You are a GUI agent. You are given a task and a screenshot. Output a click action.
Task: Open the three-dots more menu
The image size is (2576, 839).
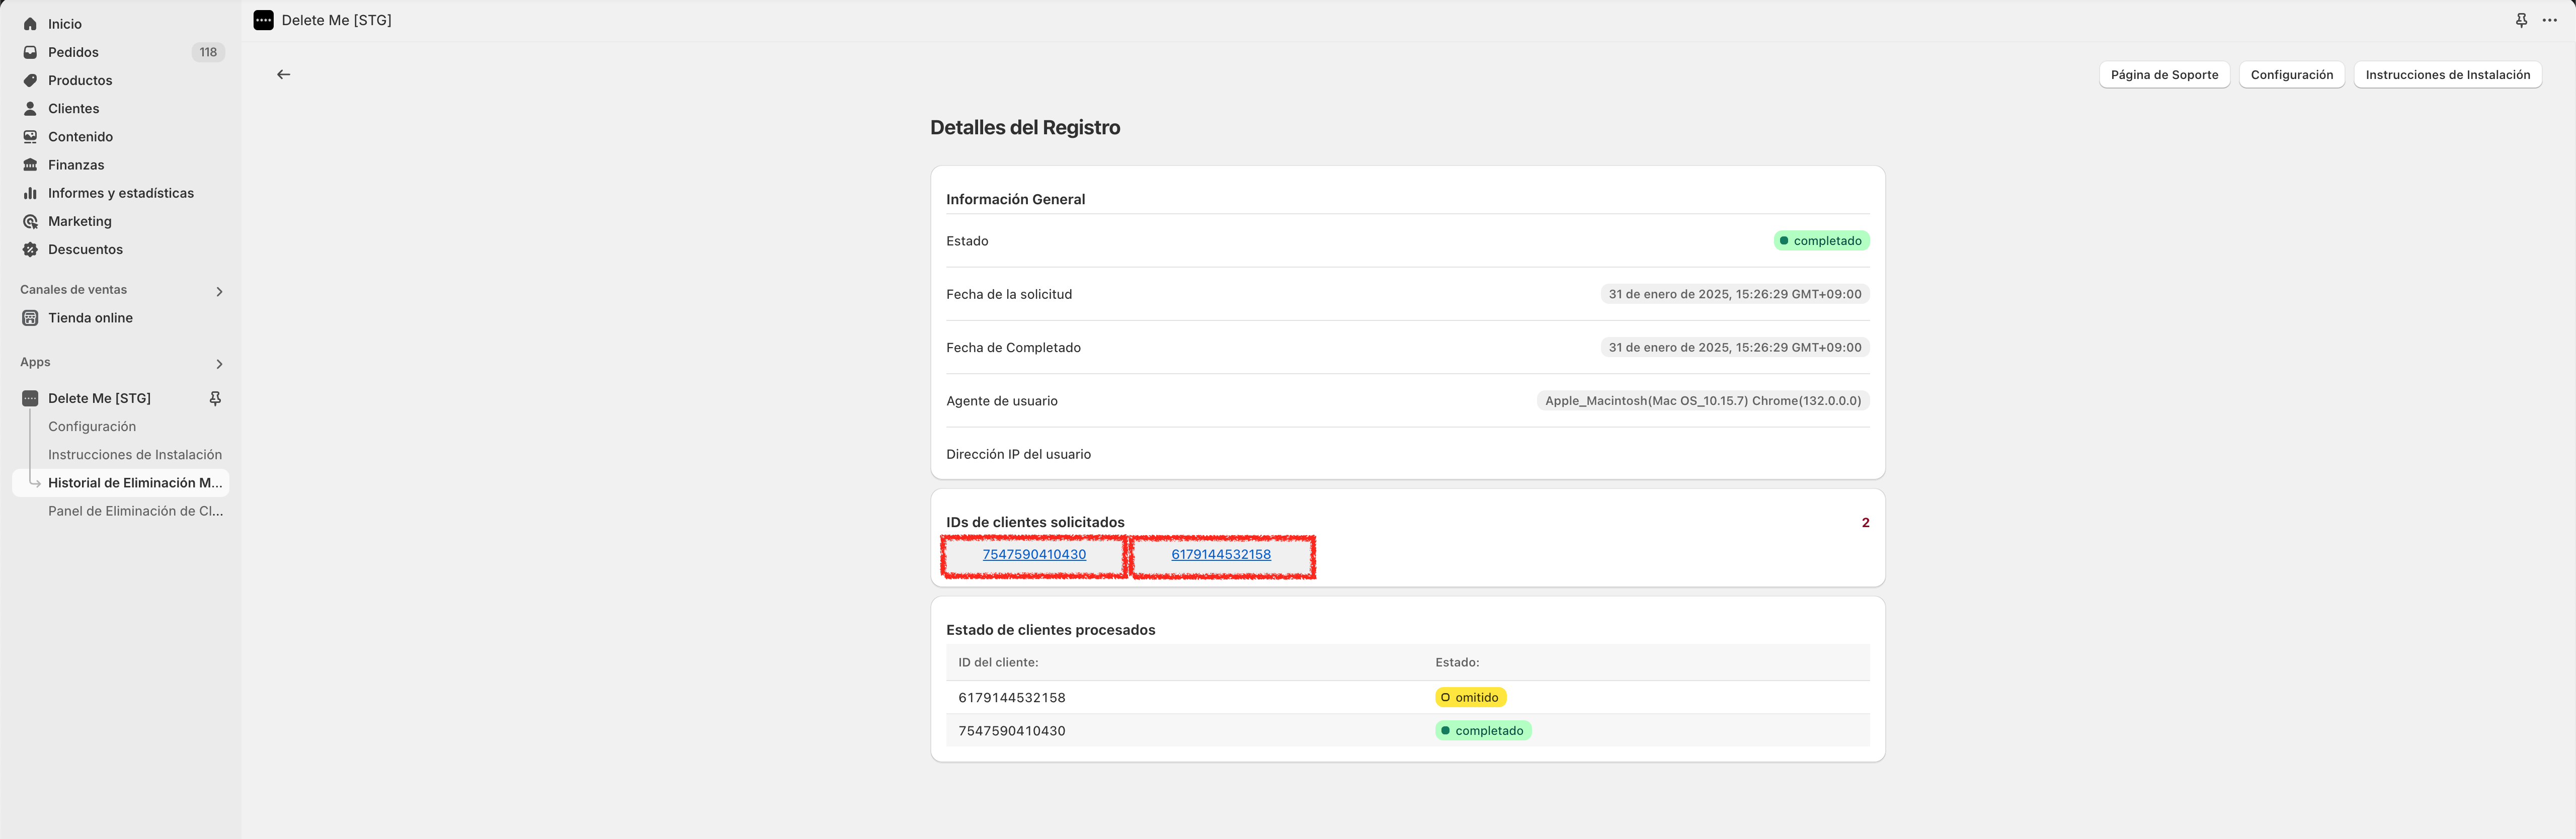coord(2550,20)
